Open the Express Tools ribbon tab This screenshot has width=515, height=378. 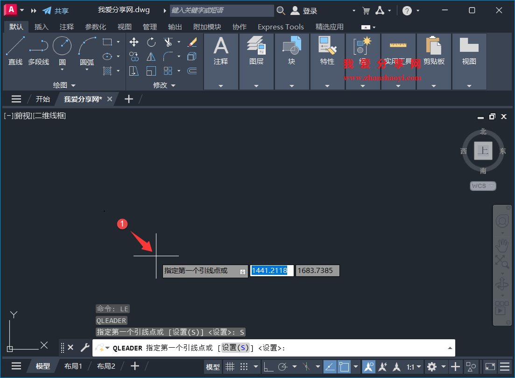[x=281, y=27]
